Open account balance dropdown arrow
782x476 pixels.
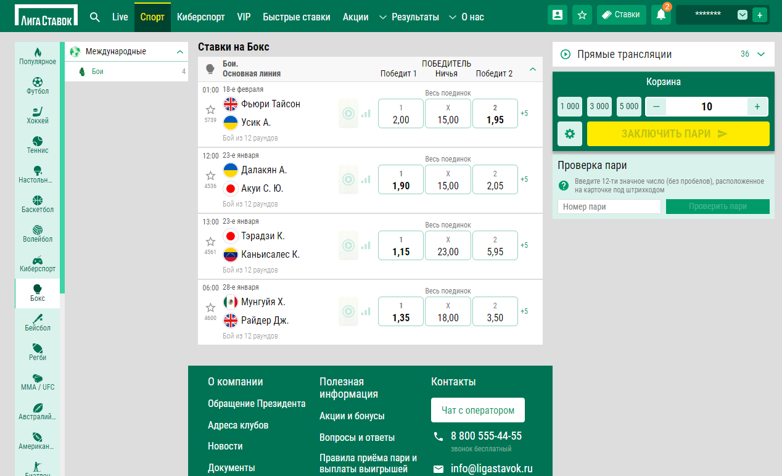coord(743,15)
